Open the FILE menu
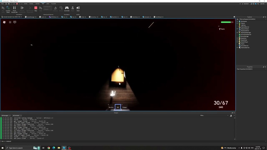267x150 pixels. click(x=2, y=4)
